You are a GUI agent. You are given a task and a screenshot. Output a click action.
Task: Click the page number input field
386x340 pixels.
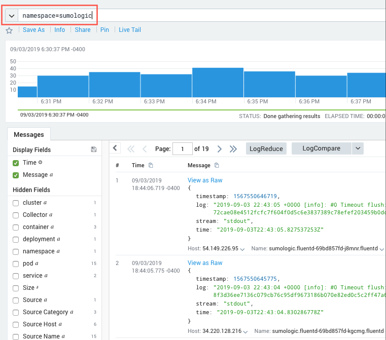click(182, 149)
